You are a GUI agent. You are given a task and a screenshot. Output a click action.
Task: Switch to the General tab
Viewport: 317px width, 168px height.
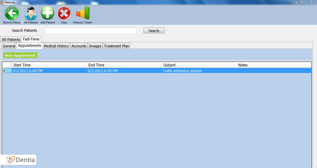[9, 46]
